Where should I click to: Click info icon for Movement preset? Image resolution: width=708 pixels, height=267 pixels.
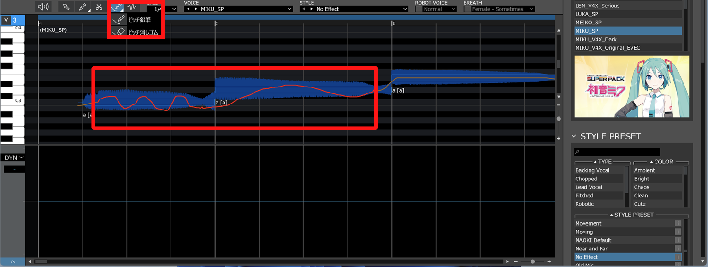coord(678,223)
